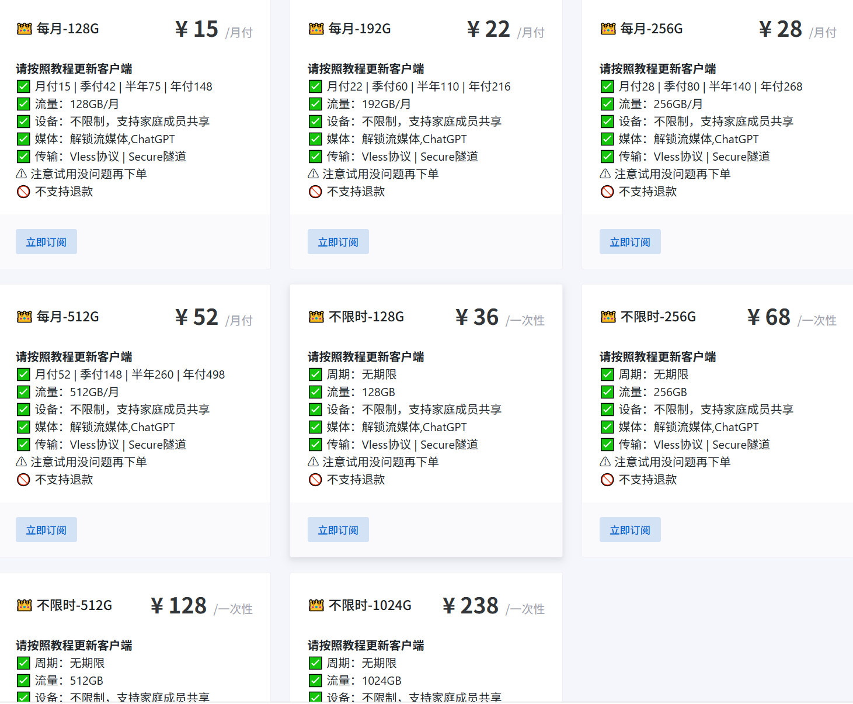Click the no-refund icon in the 每月-512G card
The height and width of the screenshot is (704, 853).
[23, 480]
